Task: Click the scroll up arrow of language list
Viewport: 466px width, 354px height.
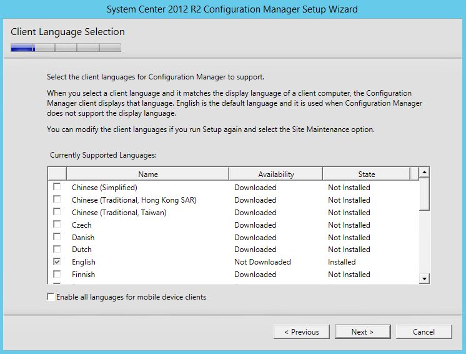Action: coord(424,172)
